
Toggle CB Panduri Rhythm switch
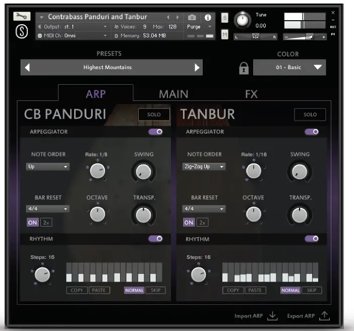(155, 239)
